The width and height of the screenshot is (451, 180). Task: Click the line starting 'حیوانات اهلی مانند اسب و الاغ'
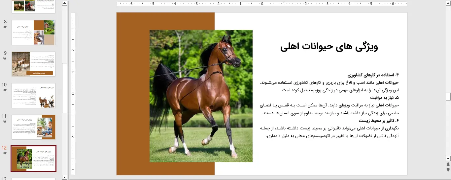[330, 82]
